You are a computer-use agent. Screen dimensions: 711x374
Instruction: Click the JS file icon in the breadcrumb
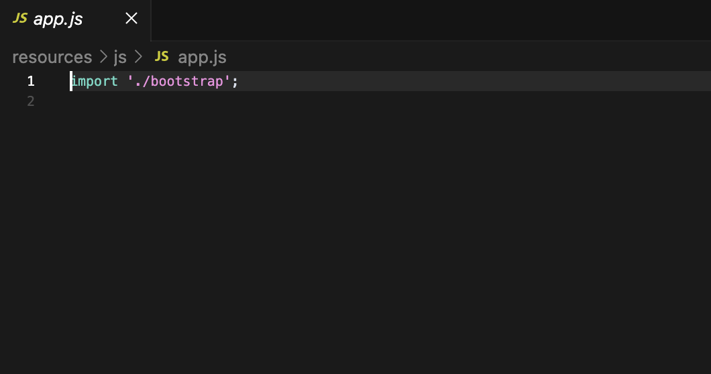162,56
